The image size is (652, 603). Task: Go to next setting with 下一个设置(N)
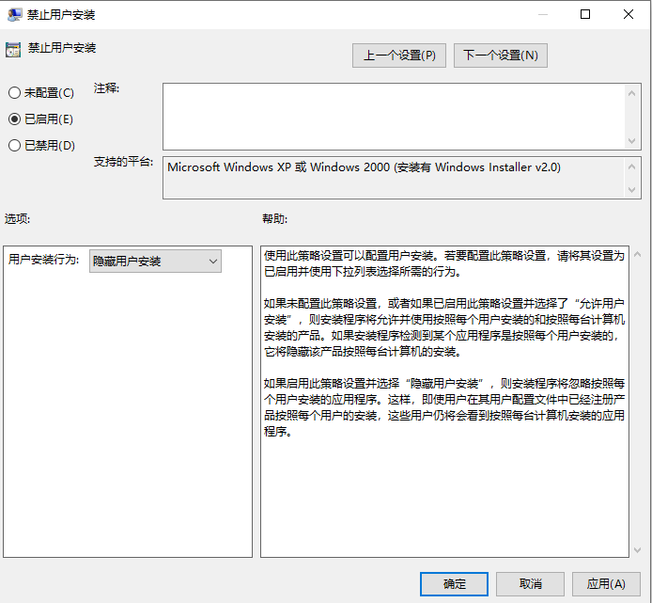click(x=500, y=56)
